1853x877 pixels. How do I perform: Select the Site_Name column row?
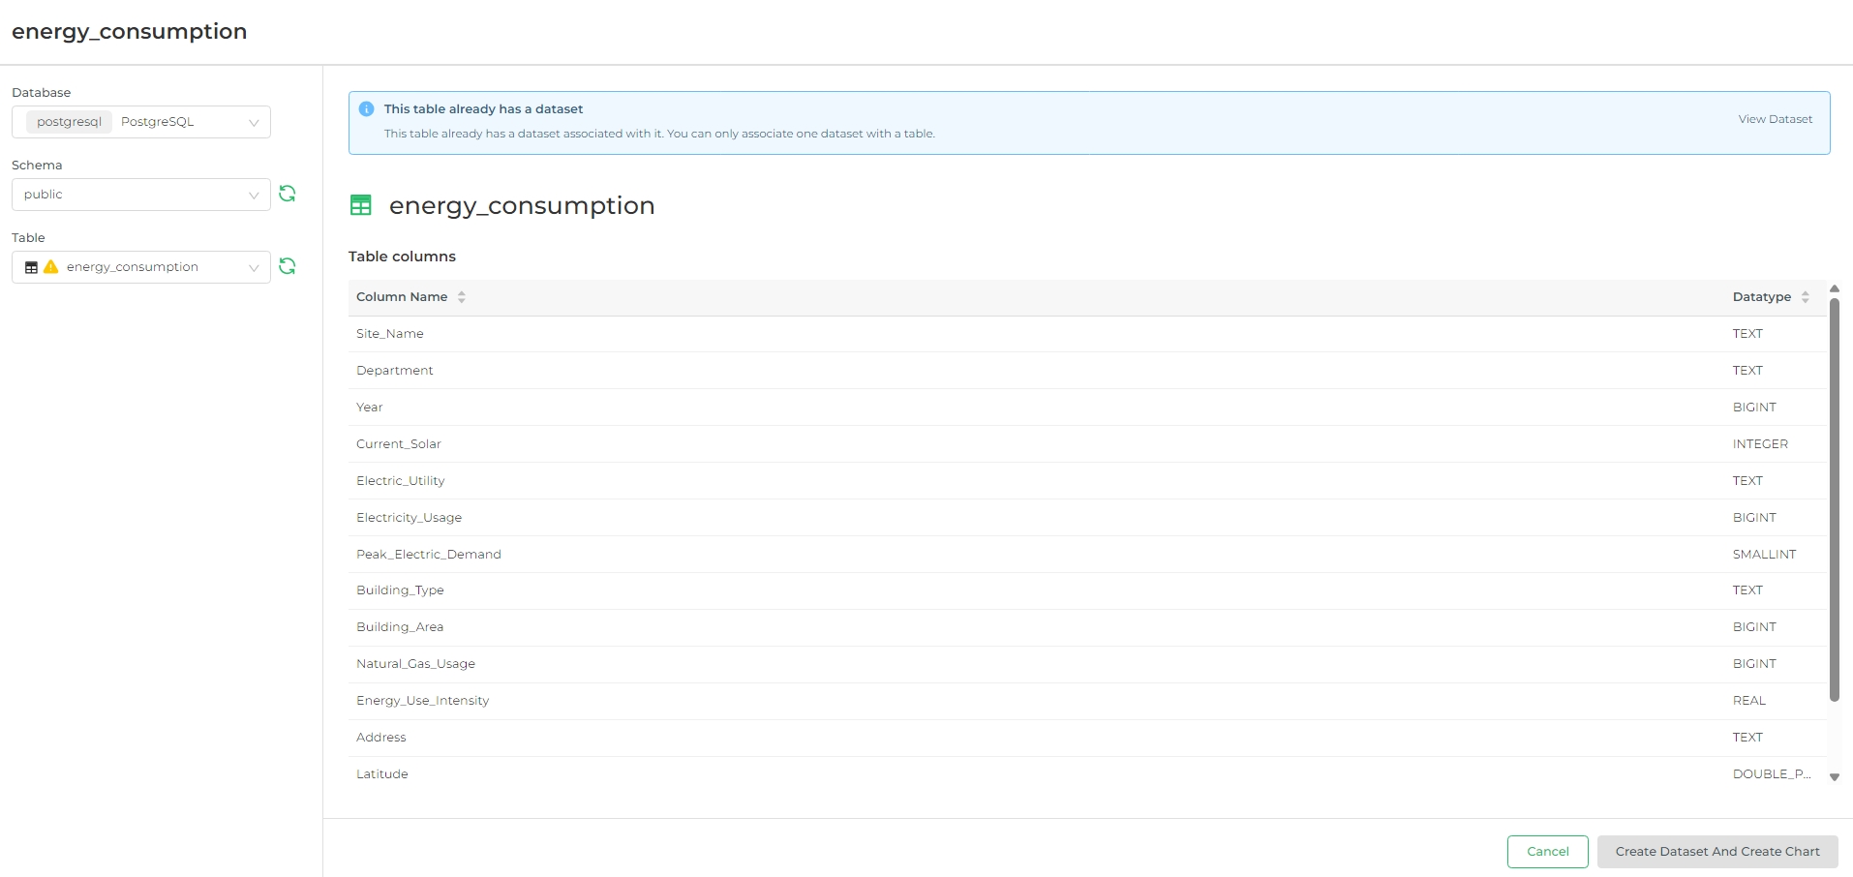(x=1087, y=334)
